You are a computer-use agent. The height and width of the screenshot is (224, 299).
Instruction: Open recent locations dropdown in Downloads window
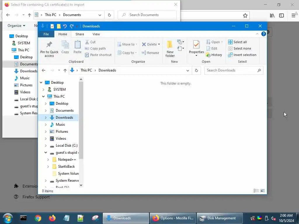pyautogui.click(x=59, y=70)
